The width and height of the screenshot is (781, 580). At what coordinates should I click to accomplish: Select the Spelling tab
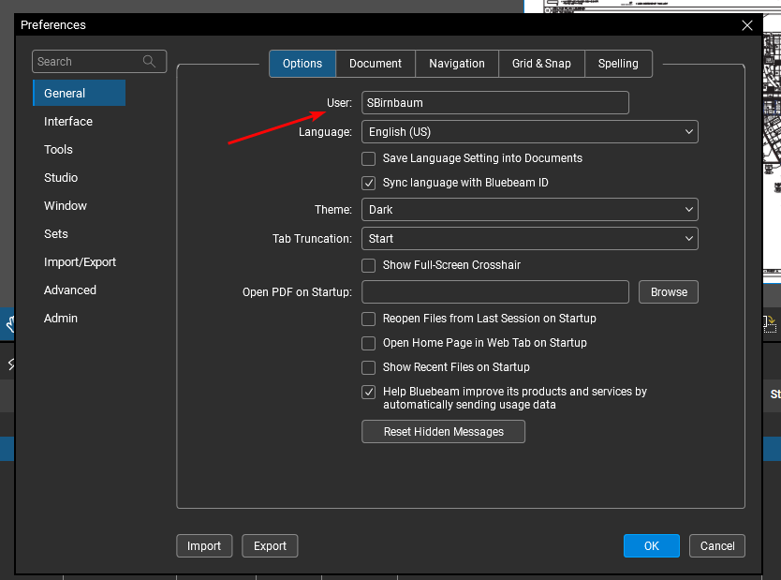point(618,64)
